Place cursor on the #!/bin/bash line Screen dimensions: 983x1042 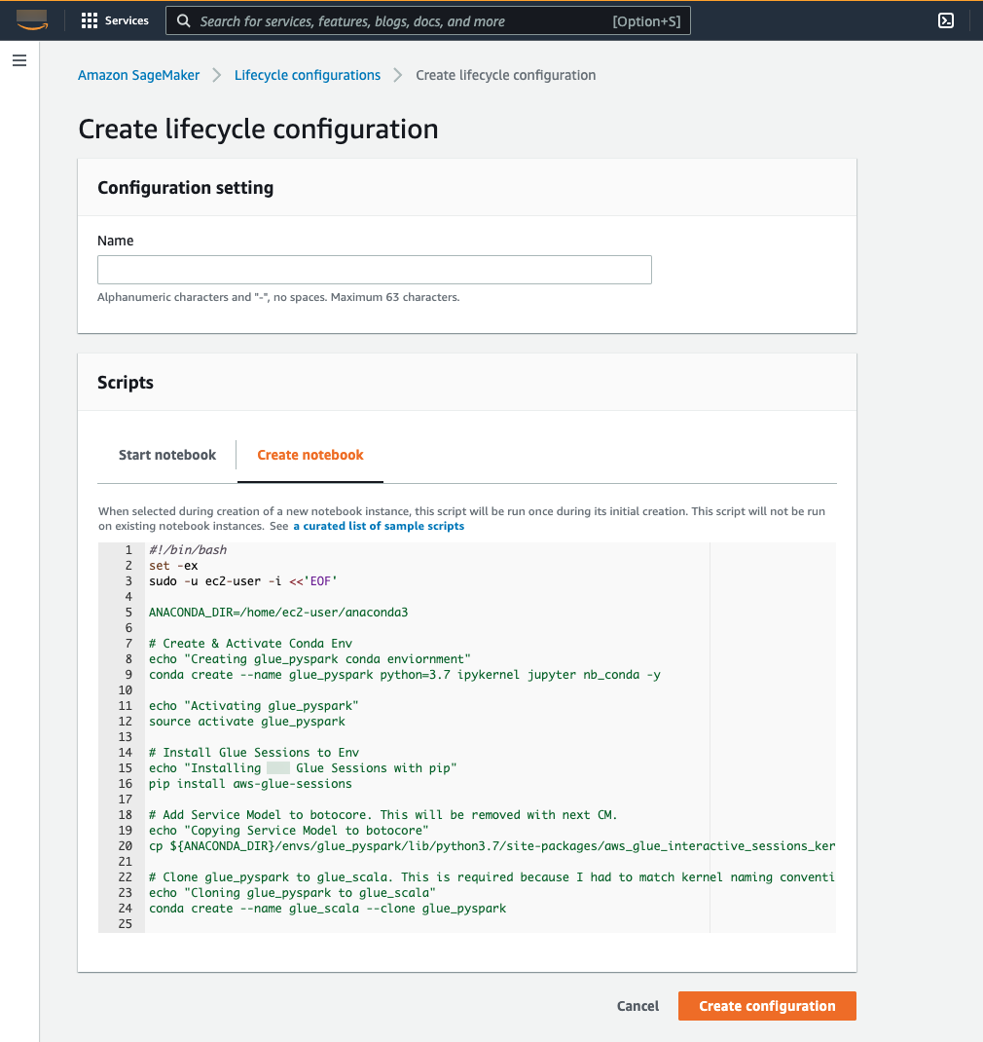(188, 550)
